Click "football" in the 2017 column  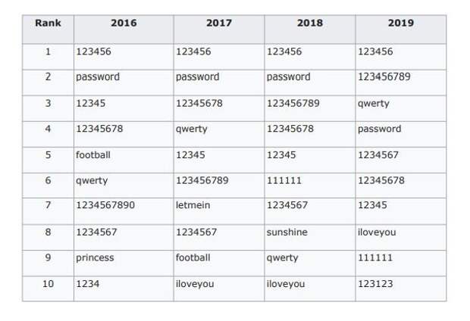[x=193, y=257]
